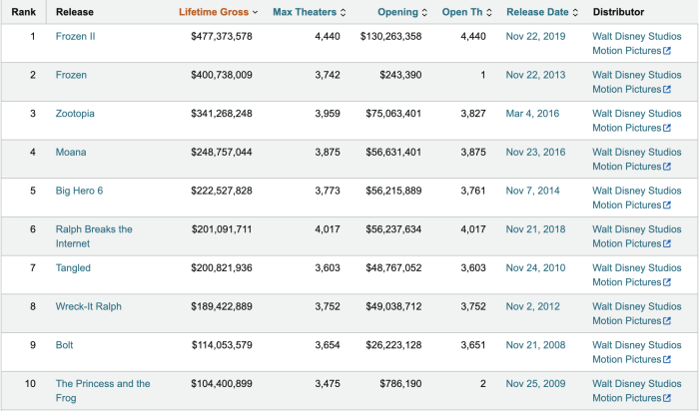Click external link icon in Bolt row
This screenshot has width=699, height=411.
point(667,359)
